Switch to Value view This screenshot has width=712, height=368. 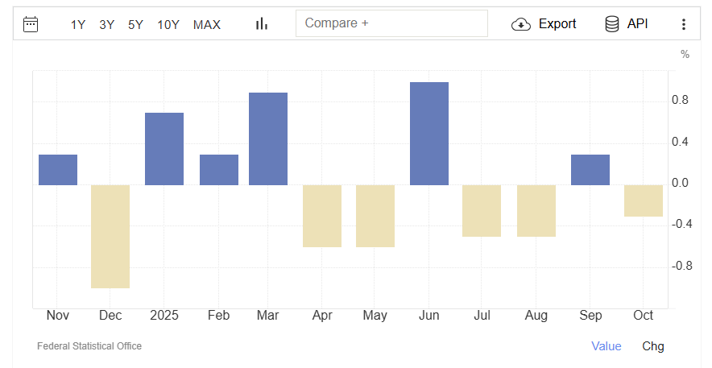tap(606, 346)
